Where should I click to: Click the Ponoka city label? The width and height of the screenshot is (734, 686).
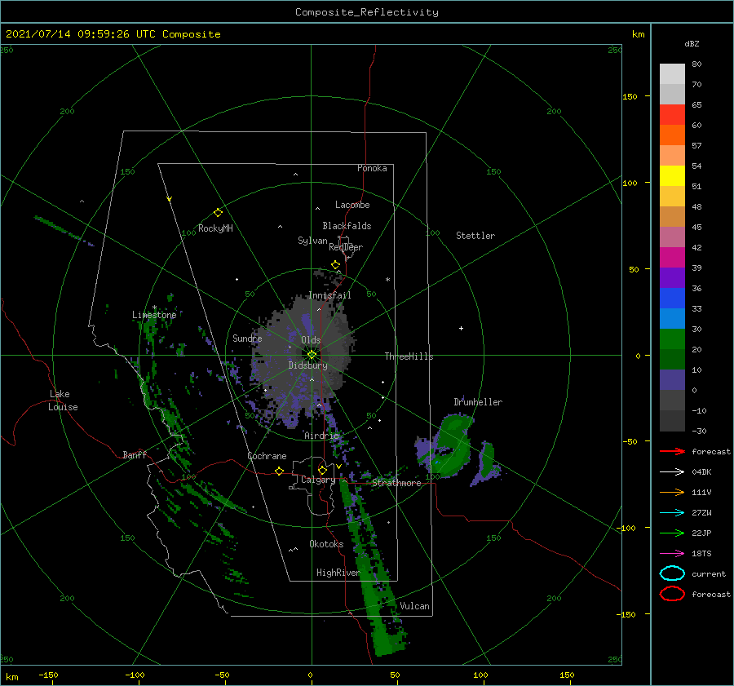pyautogui.click(x=372, y=168)
